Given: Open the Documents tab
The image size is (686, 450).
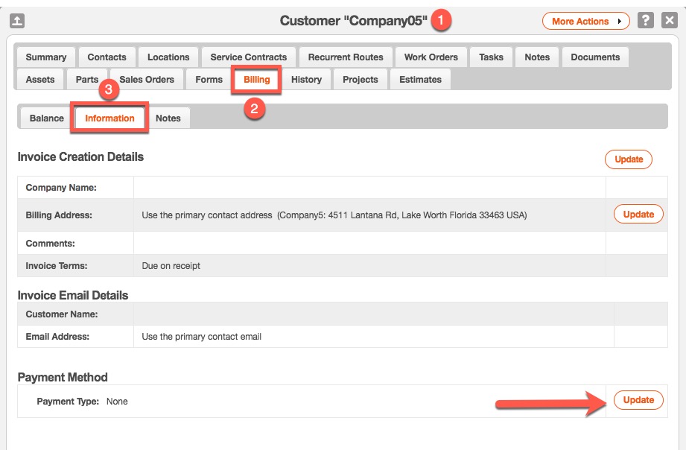Looking at the screenshot, I should [595, 57].
